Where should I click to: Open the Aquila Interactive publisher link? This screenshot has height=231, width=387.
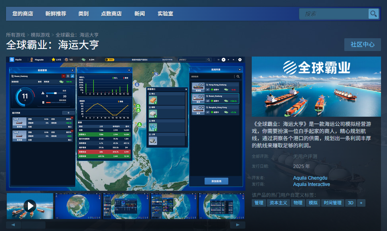[x=312, y=184]
